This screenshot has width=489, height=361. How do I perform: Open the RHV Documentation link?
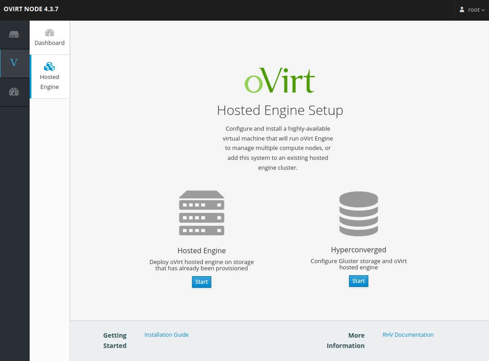(408, 335)
